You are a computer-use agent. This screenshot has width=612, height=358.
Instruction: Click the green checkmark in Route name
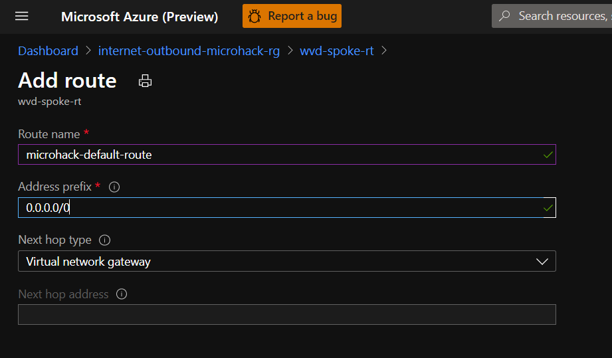coord(548,155)
